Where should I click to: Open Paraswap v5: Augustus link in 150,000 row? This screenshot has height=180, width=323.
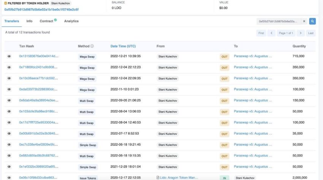click(x=253, y=100)
